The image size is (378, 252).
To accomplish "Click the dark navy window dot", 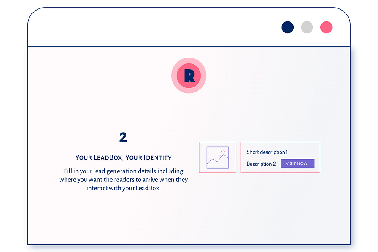I will coord(288,27).
